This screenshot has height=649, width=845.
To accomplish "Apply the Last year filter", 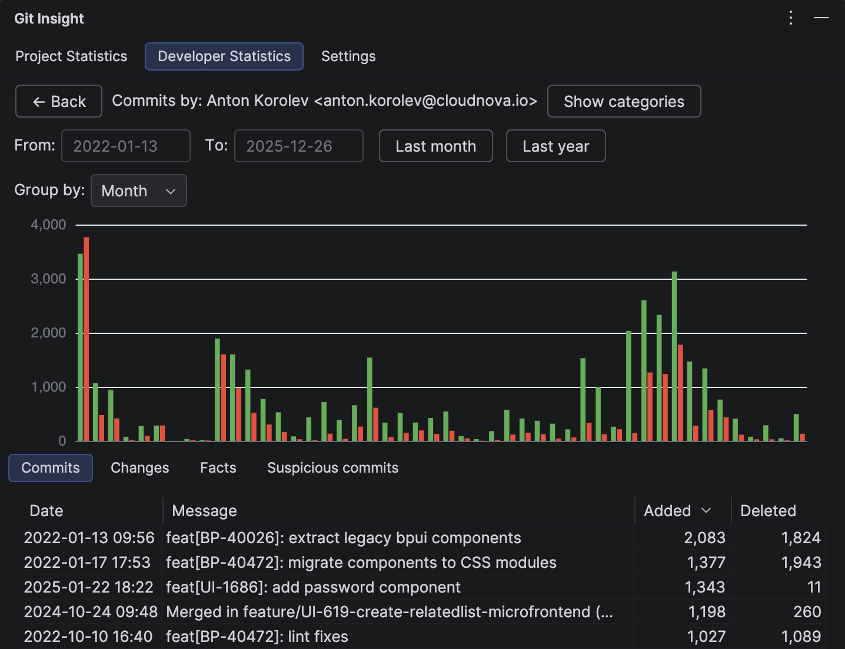I will [x=555, y=146].
